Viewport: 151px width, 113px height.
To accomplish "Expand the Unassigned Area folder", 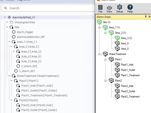I will coord(7,22).
